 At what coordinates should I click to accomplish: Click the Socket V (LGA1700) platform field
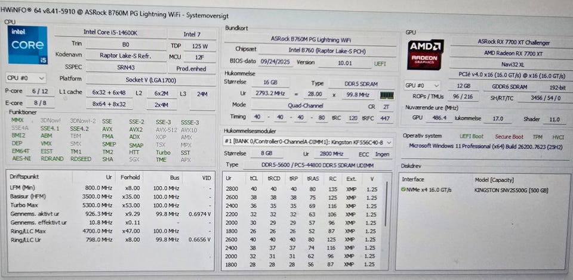click(150, 79)
